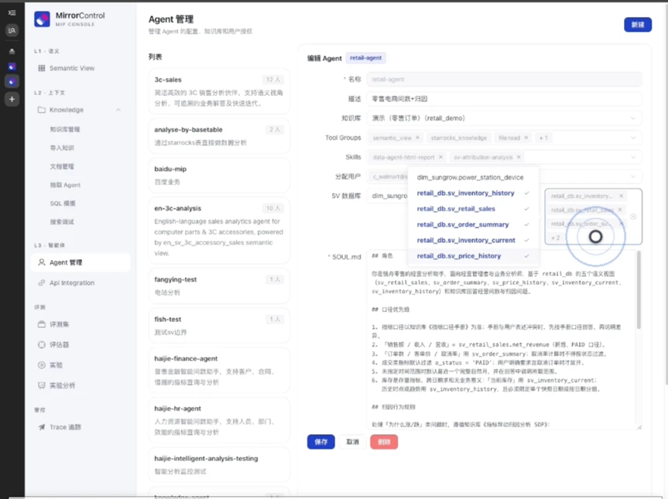
Task: Open 文档管理 menu item
Action: pos(62,166)
